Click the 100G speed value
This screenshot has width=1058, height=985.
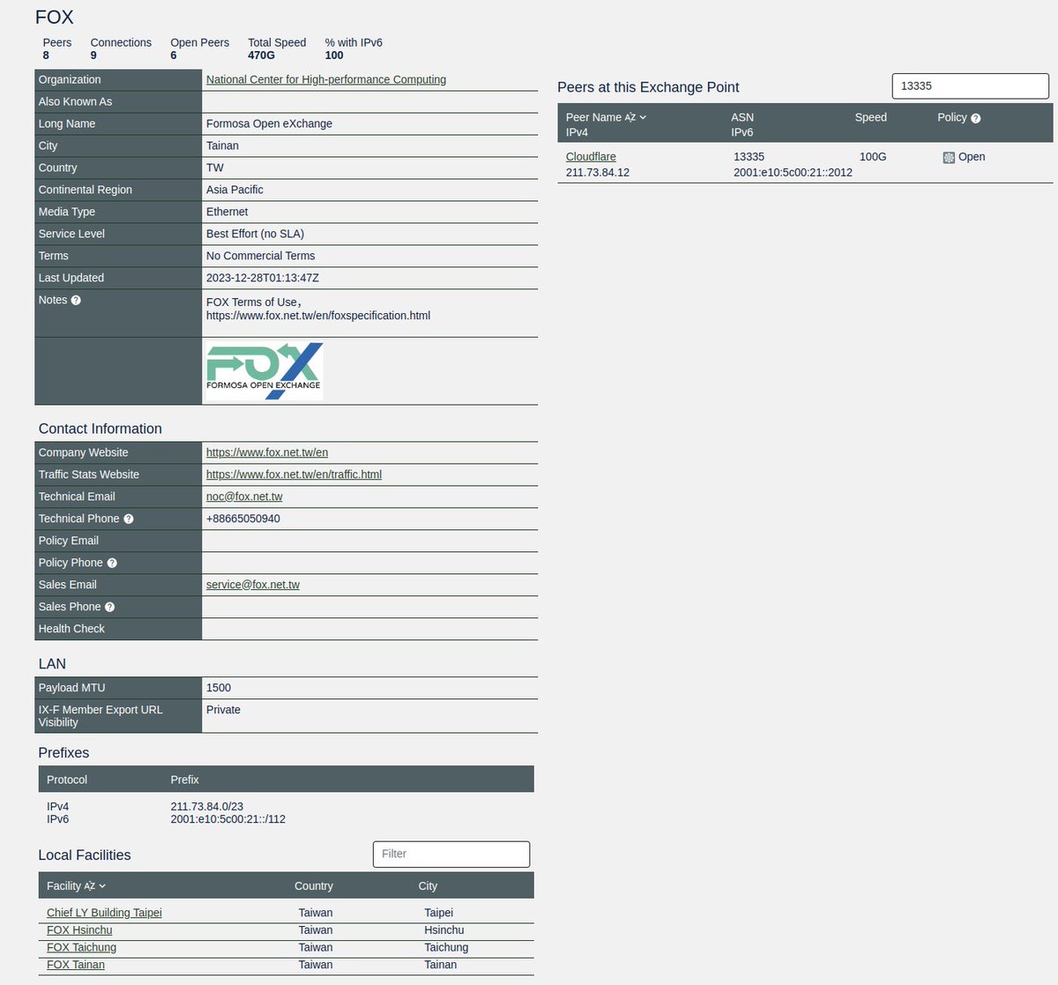pyautogui.click(x=873, y=157)
